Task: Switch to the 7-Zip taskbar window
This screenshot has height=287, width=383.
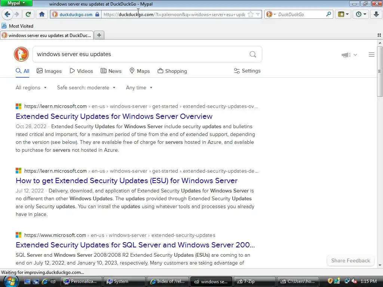Action: (x=254, y=281)
